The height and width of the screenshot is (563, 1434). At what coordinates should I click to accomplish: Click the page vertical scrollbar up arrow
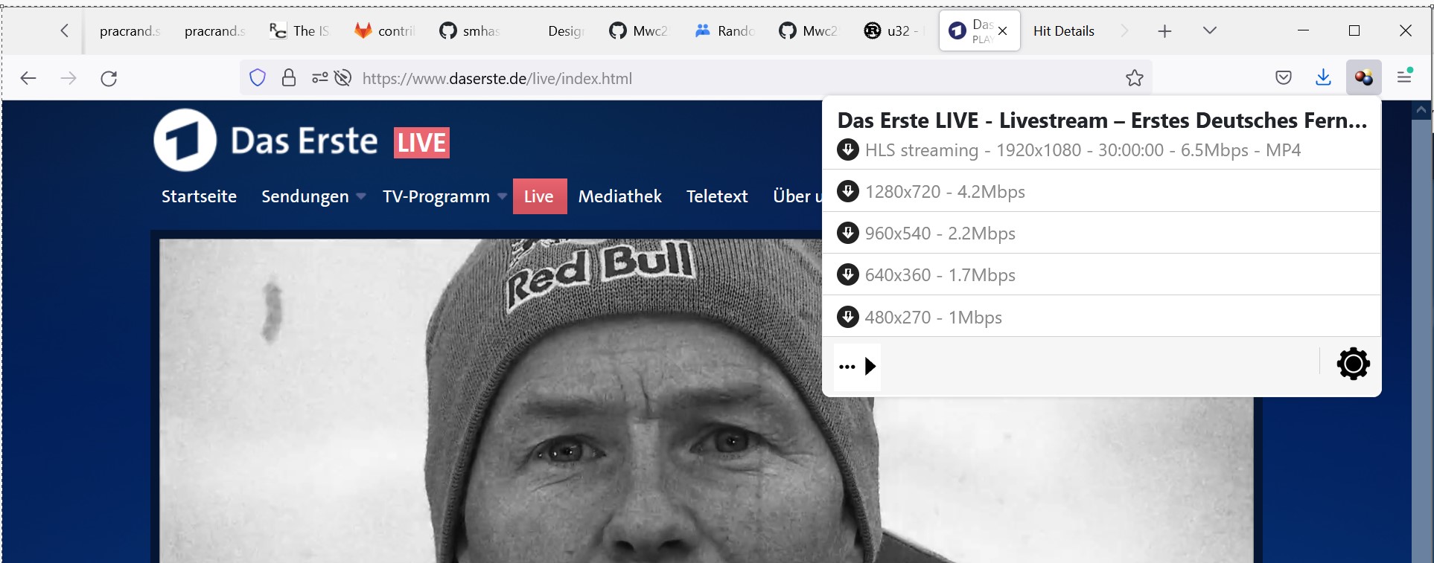point(1421,110)
